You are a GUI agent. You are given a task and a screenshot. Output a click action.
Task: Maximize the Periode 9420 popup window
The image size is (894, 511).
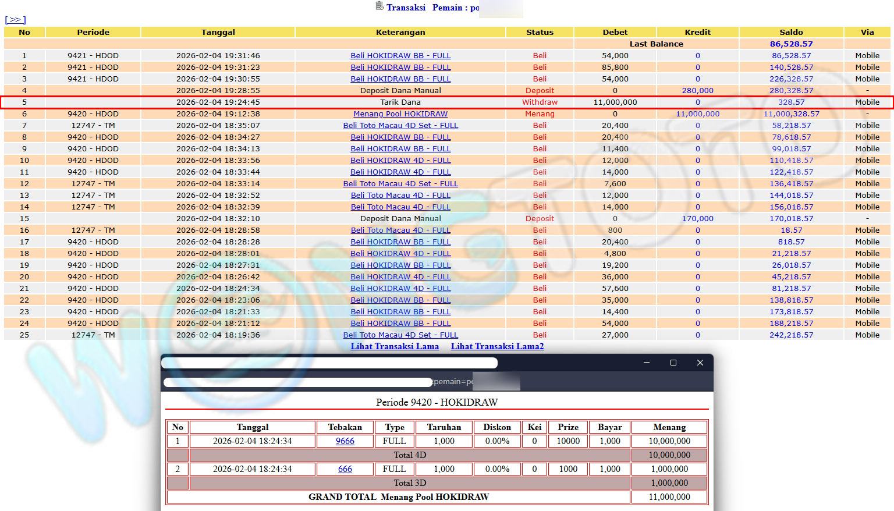pyautogui.click(x=673, y=363)
